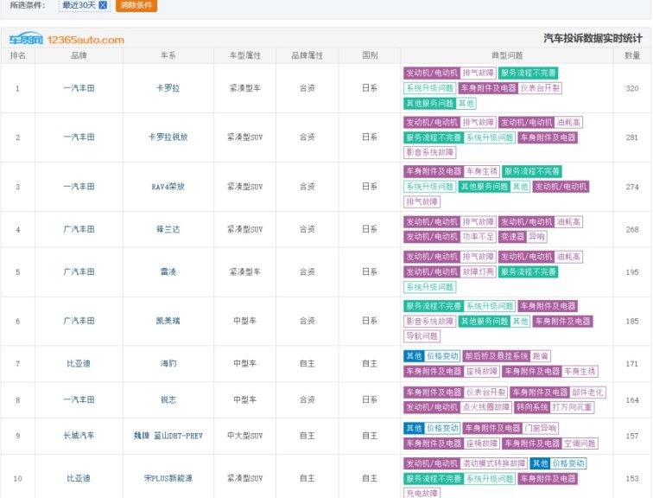Screen dimensions: 653x498
Task: Open the RAV4荣放 car series link
Action: click(168, 187)
